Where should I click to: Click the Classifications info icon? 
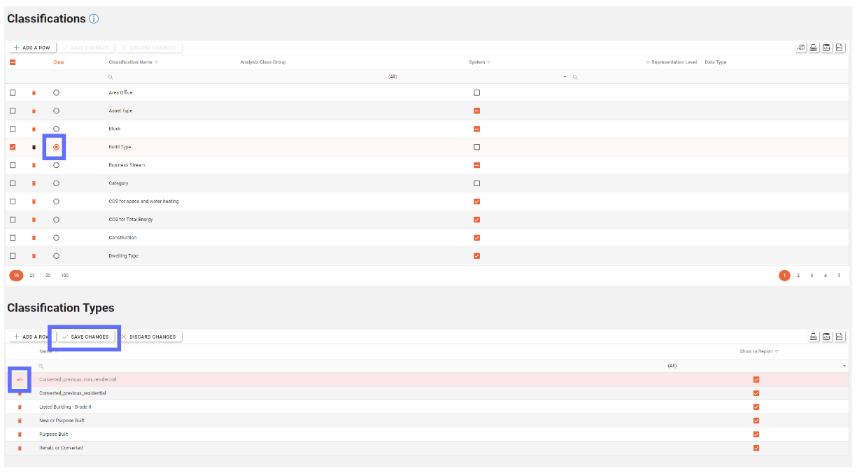pyautogui.click(x=94, y=19)
